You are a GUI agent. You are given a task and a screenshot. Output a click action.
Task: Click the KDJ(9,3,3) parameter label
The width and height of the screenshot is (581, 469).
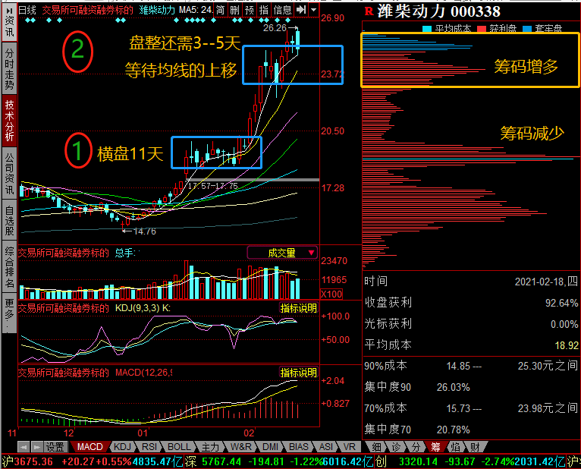[143, 308]
